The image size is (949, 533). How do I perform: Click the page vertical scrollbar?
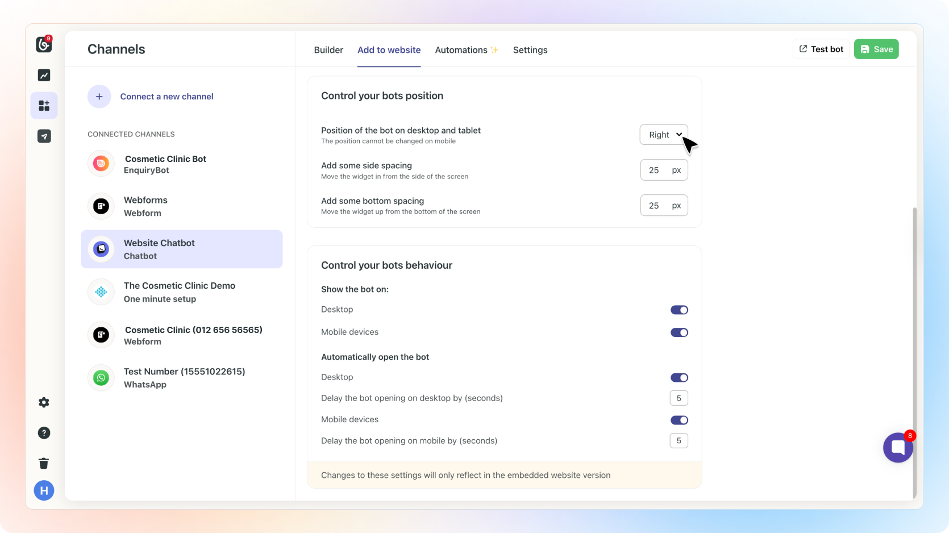[915, 352]
